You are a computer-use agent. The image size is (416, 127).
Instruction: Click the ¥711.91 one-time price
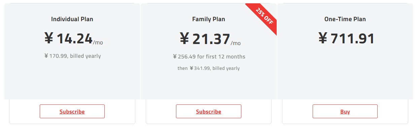pos(346,39)
